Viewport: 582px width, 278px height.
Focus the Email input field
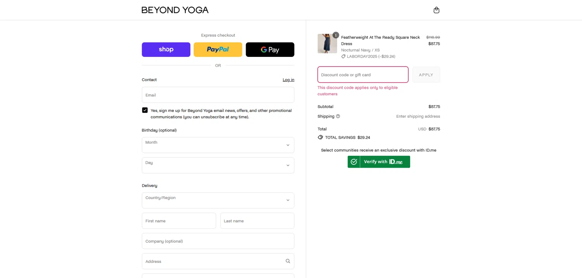[x=218, y=95]
